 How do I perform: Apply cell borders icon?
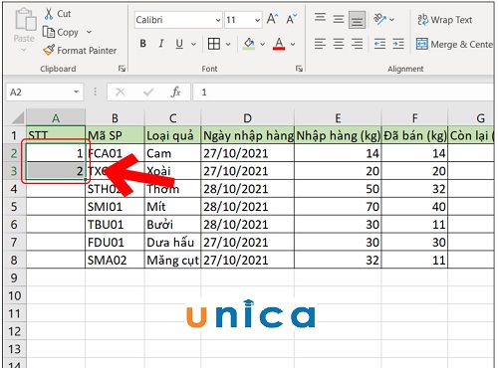tap(214, 44)
